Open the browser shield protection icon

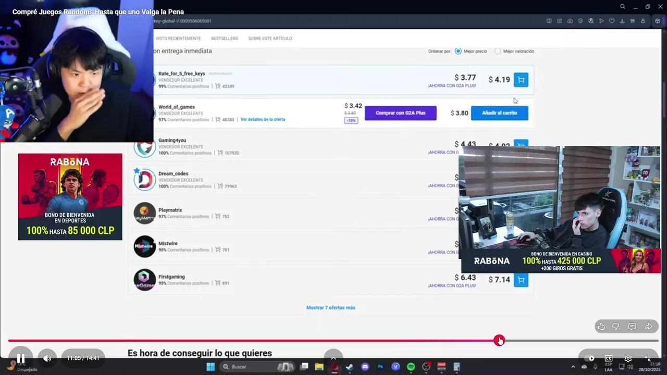tap(580, 21)
